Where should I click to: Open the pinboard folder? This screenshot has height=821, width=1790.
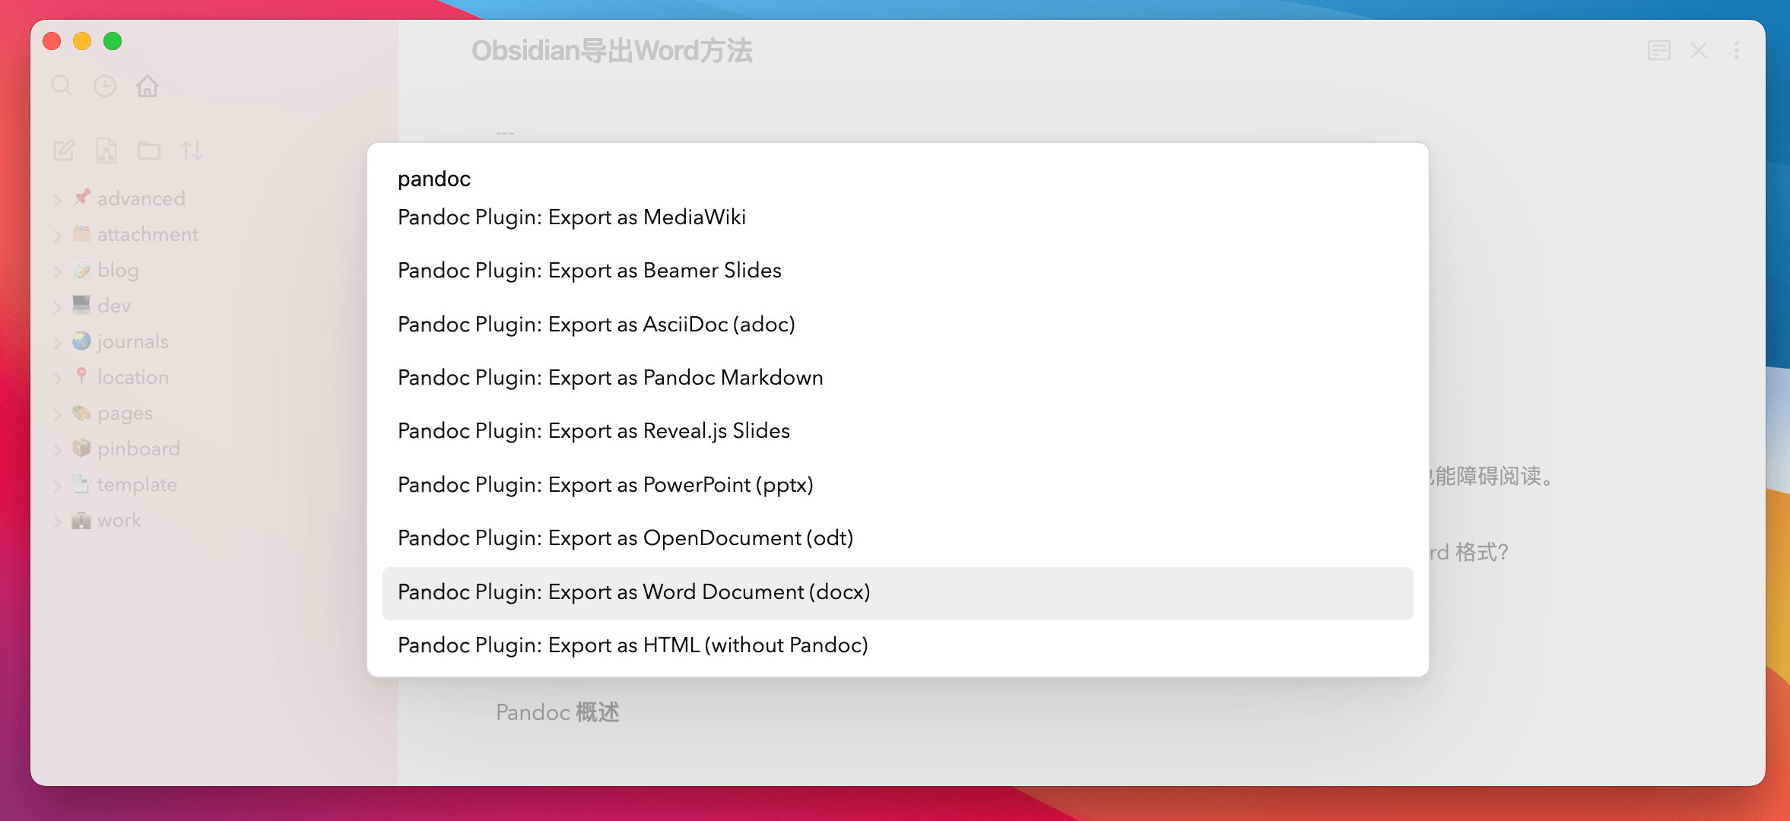tap(138, 449)
